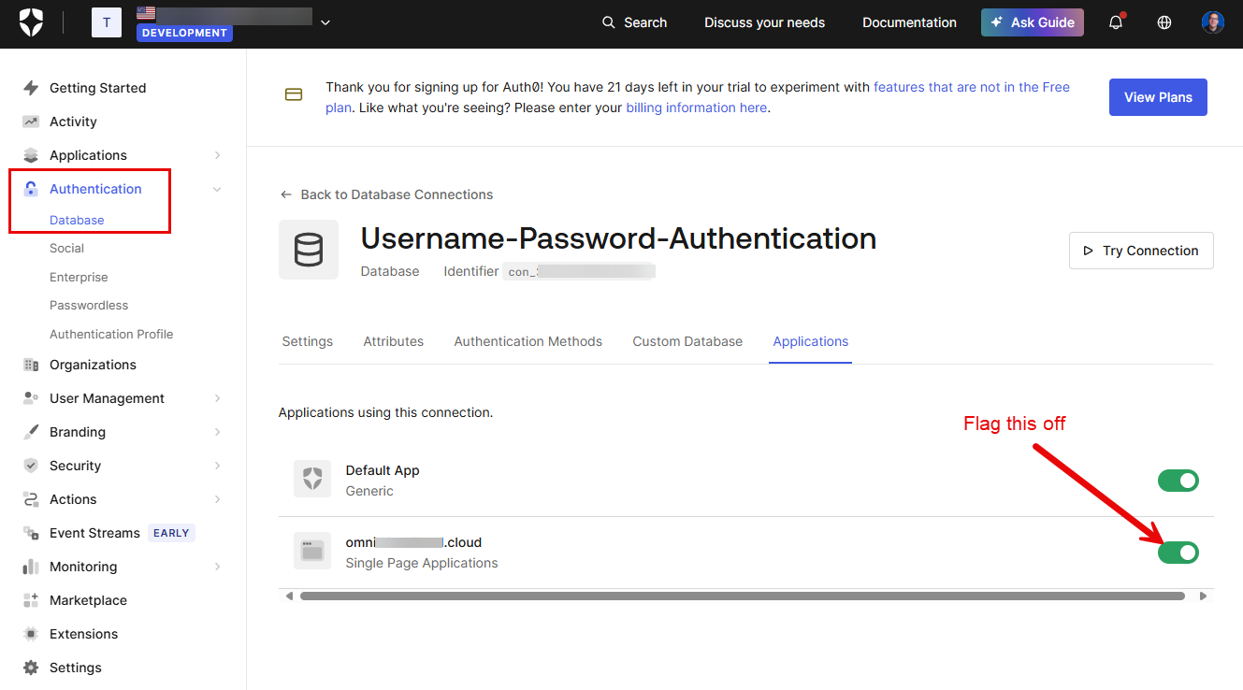Viewport: 1243px width, 690px height.
Task: Disable the Default App connection toggle
Action: tap(1178, 481)
